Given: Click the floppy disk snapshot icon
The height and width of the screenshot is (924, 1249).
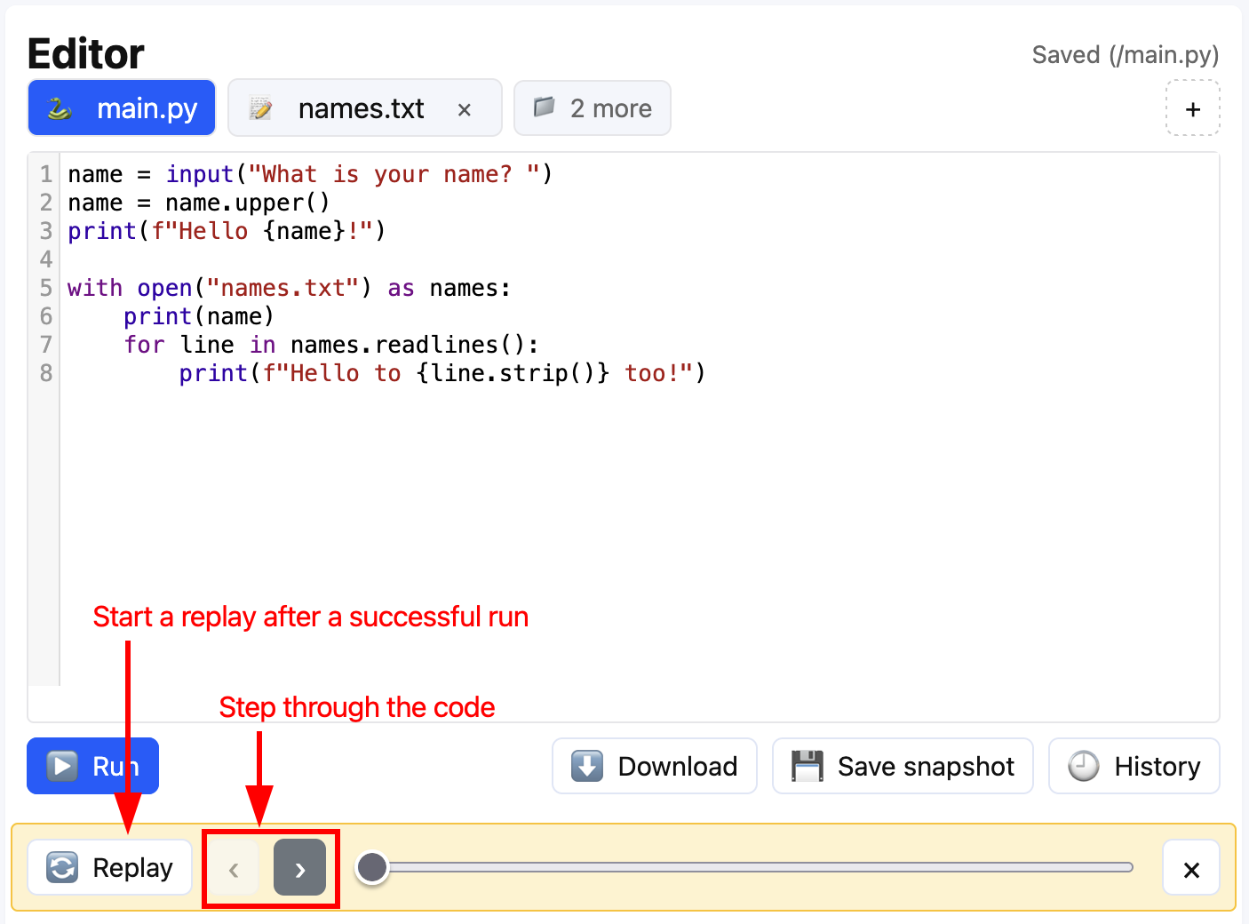Looking at the screenshot, I should (x=807, y=766).
